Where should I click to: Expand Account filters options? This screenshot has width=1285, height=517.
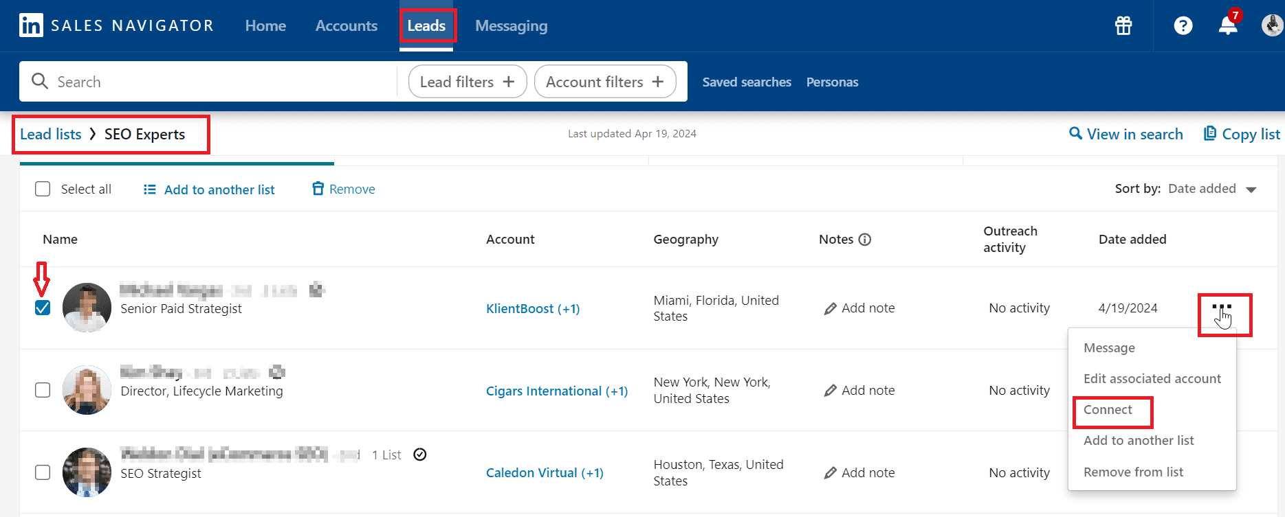[604, 82]
